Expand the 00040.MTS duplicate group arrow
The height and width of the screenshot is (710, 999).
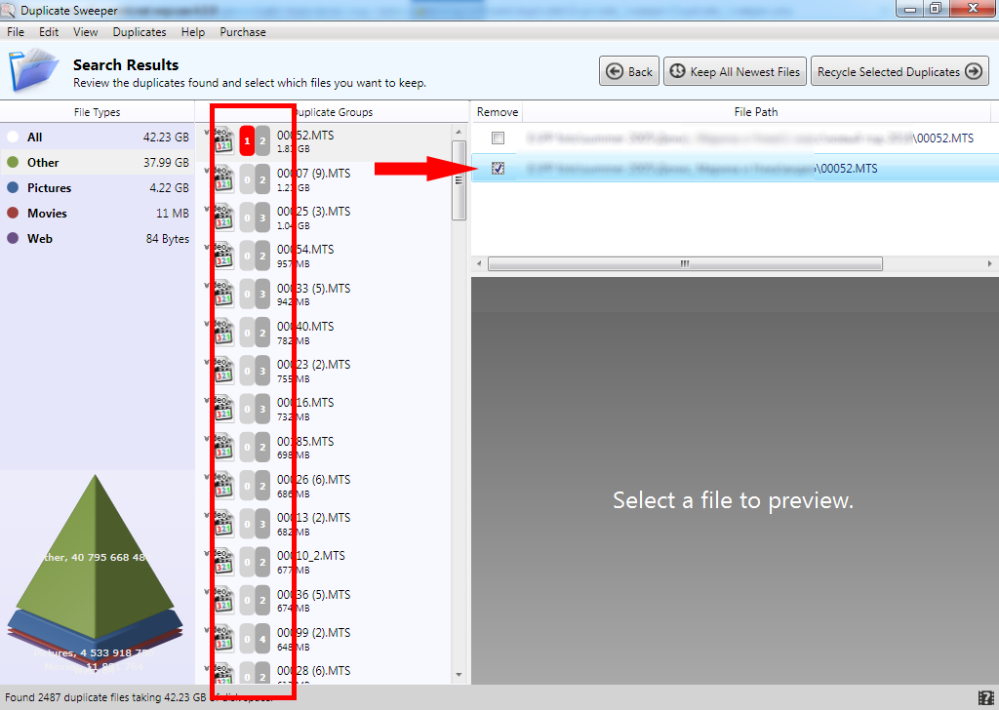coord(207,323)
